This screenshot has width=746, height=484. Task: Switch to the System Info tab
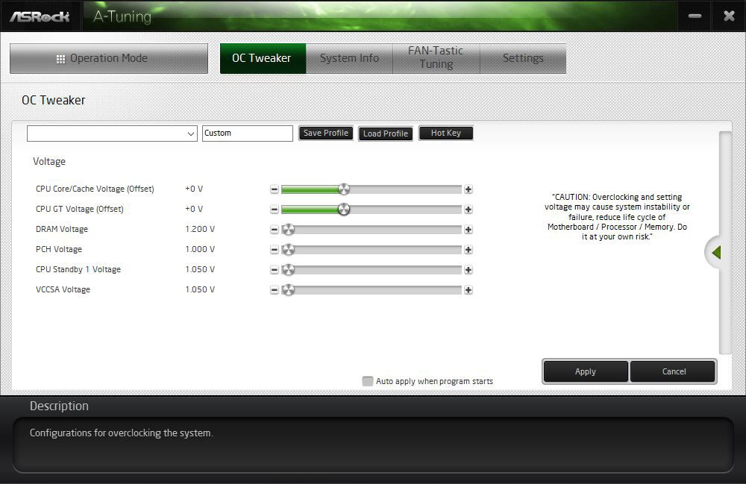pos(349,58)
